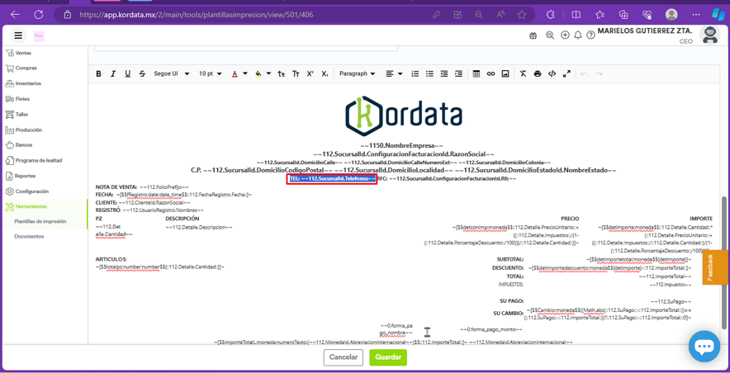Apply italic formatting
730x373 pixels.
point(113,74)
